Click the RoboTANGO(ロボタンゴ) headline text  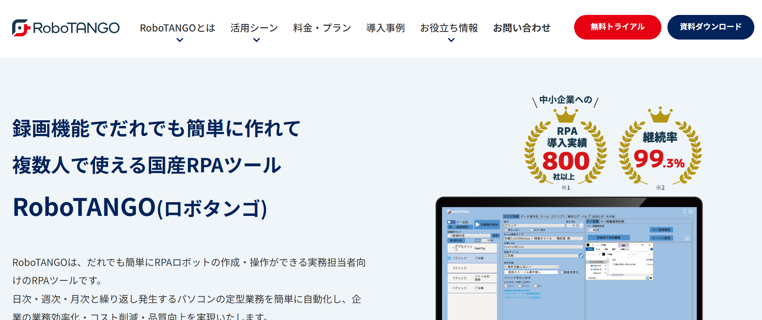click(x=140, y=207)
